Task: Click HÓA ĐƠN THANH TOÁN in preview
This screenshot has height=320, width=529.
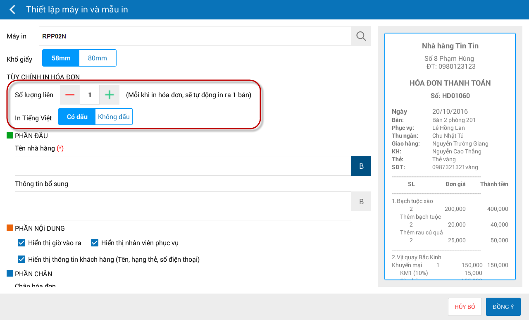Action: coord(450,83)
